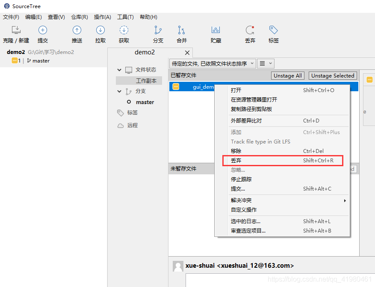
Task: Open the 标签 section in the sidebar
Action: pos(133,113)
